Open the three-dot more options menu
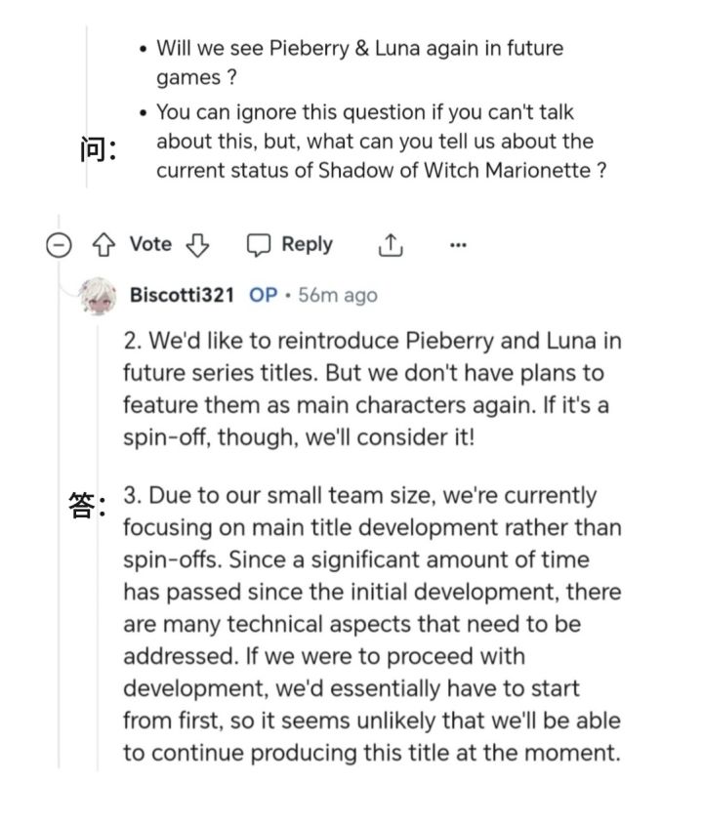The height and width of the screenshot is (825, 703). click(458, 245)
